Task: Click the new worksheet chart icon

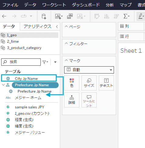Action: pos(59,16)
